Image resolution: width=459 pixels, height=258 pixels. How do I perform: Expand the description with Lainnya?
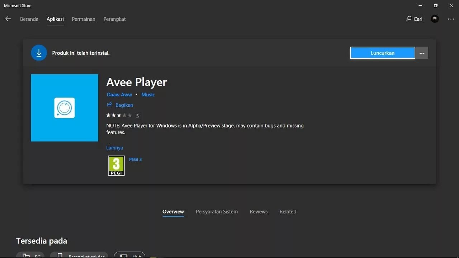(114, 148)
